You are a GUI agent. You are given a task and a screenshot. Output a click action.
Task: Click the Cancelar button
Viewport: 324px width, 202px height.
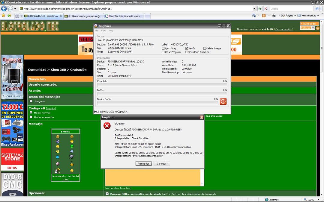pos(162,164)
